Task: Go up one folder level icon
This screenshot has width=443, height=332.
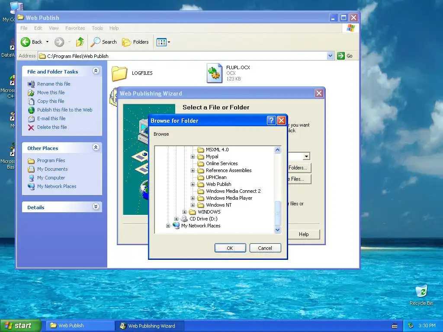Action: 80,42
